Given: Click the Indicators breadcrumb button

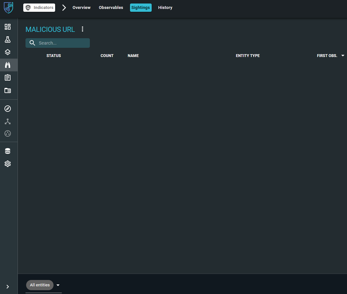Looking at the screenshot, I should pyautogui.click(x=39, y=7).
